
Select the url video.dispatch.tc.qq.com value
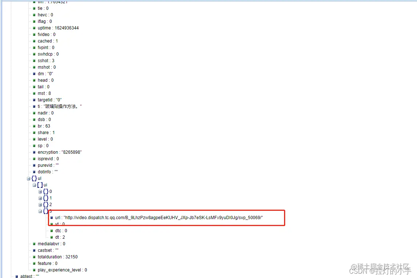click(x=163, y=218)
